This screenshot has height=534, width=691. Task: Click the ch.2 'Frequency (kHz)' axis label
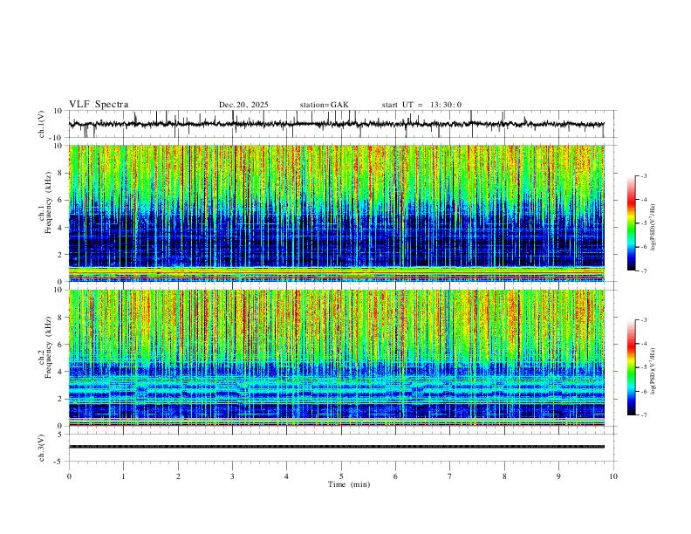coord(48,347)
